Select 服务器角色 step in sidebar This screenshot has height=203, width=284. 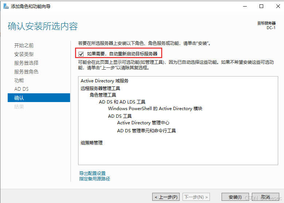pyautogui.click(x=26, y=71)
